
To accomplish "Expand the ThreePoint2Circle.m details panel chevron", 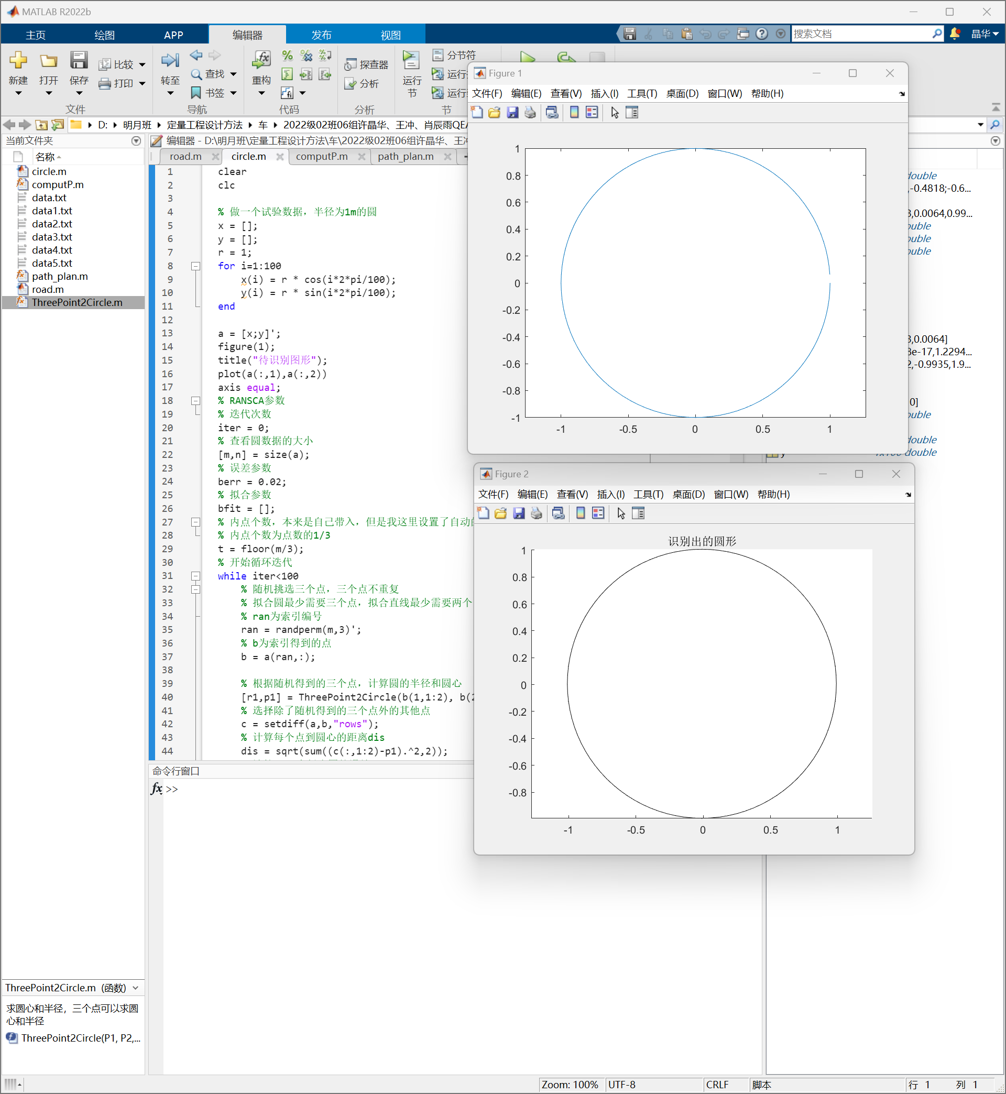I will click(136, 988).
